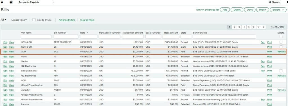Tick delete checkbox for bill number ok
Image resolution: width=288 pixels, height=106 pixels.
pyautogui.click(x=281, y=47)
